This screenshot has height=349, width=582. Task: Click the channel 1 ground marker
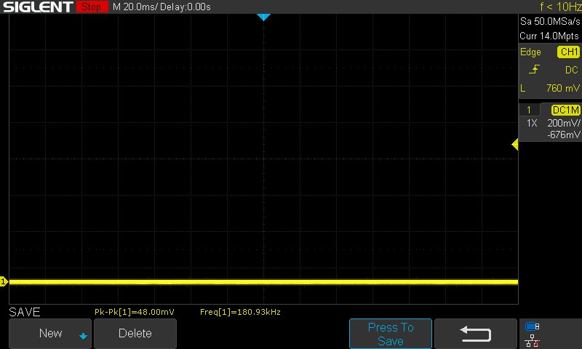(4, 281)
